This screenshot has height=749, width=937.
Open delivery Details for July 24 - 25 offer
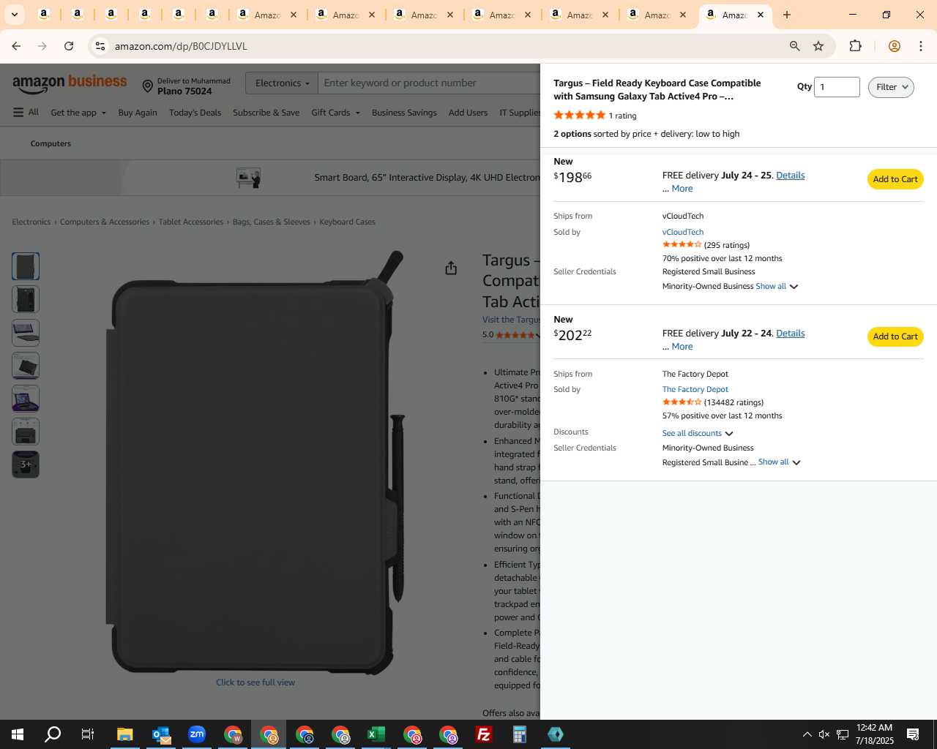790,176
